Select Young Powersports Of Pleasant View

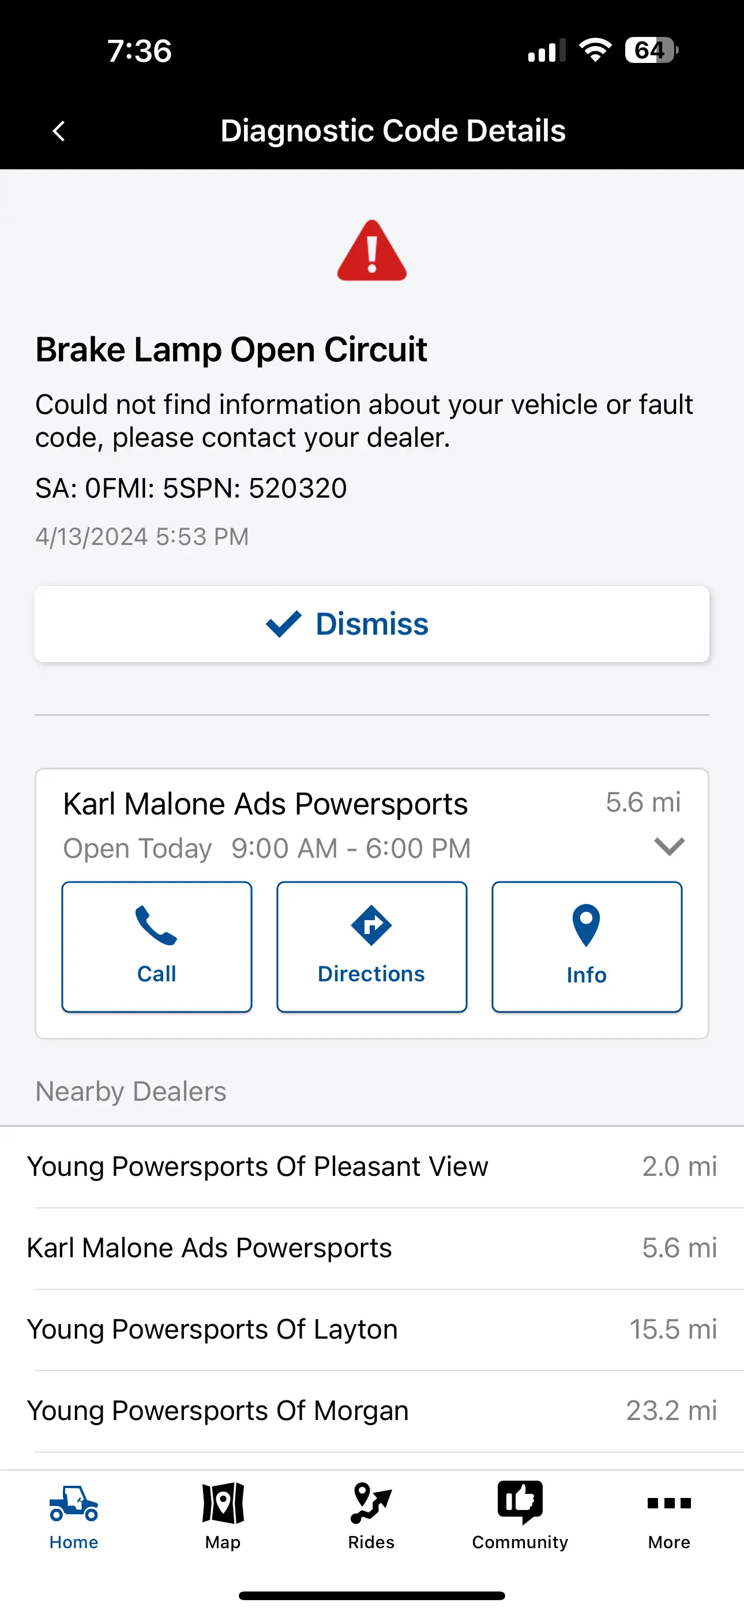click(x=372, y=1167)
